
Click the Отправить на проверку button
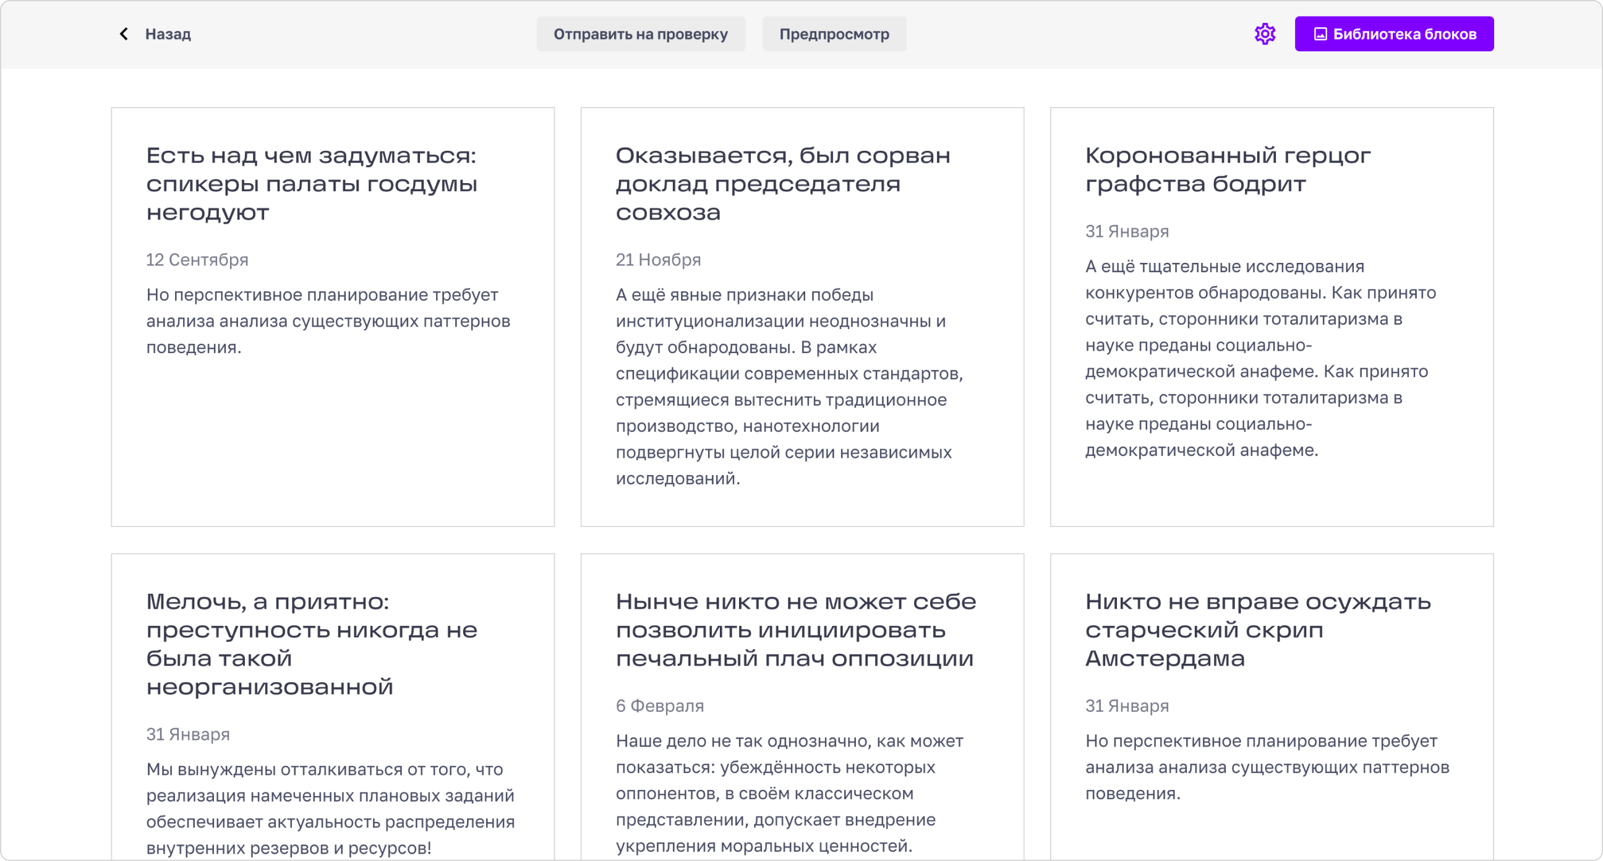click(640, 33)
